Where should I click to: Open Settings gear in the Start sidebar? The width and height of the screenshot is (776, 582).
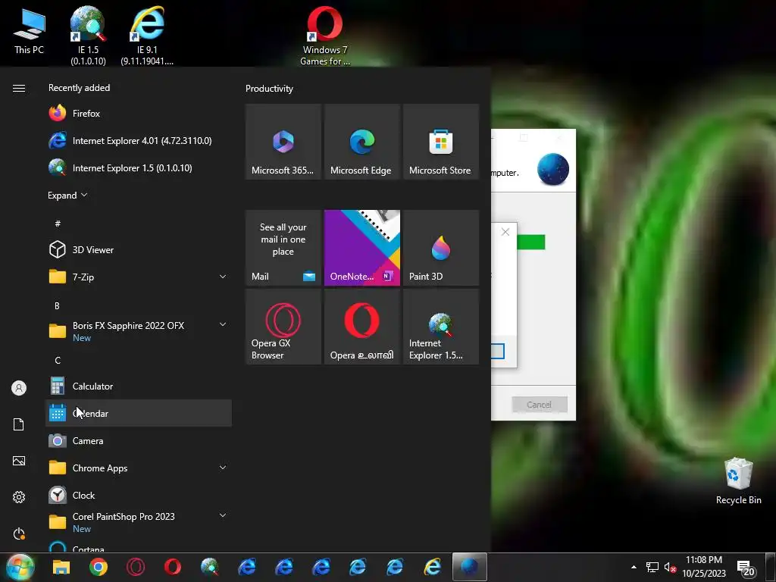click(19, 497)
